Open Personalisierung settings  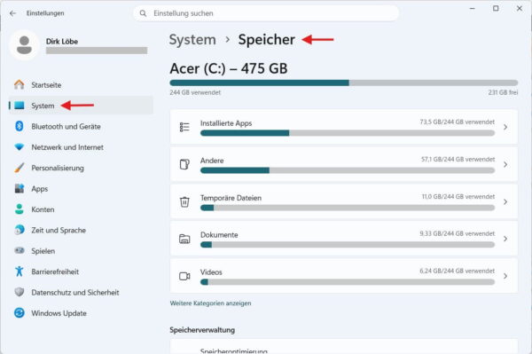pyautogui.click(x=81, y=168)
